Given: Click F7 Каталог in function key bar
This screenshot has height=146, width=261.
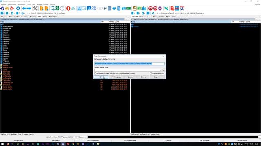Looking at the screenshot, I should [168, 140].
